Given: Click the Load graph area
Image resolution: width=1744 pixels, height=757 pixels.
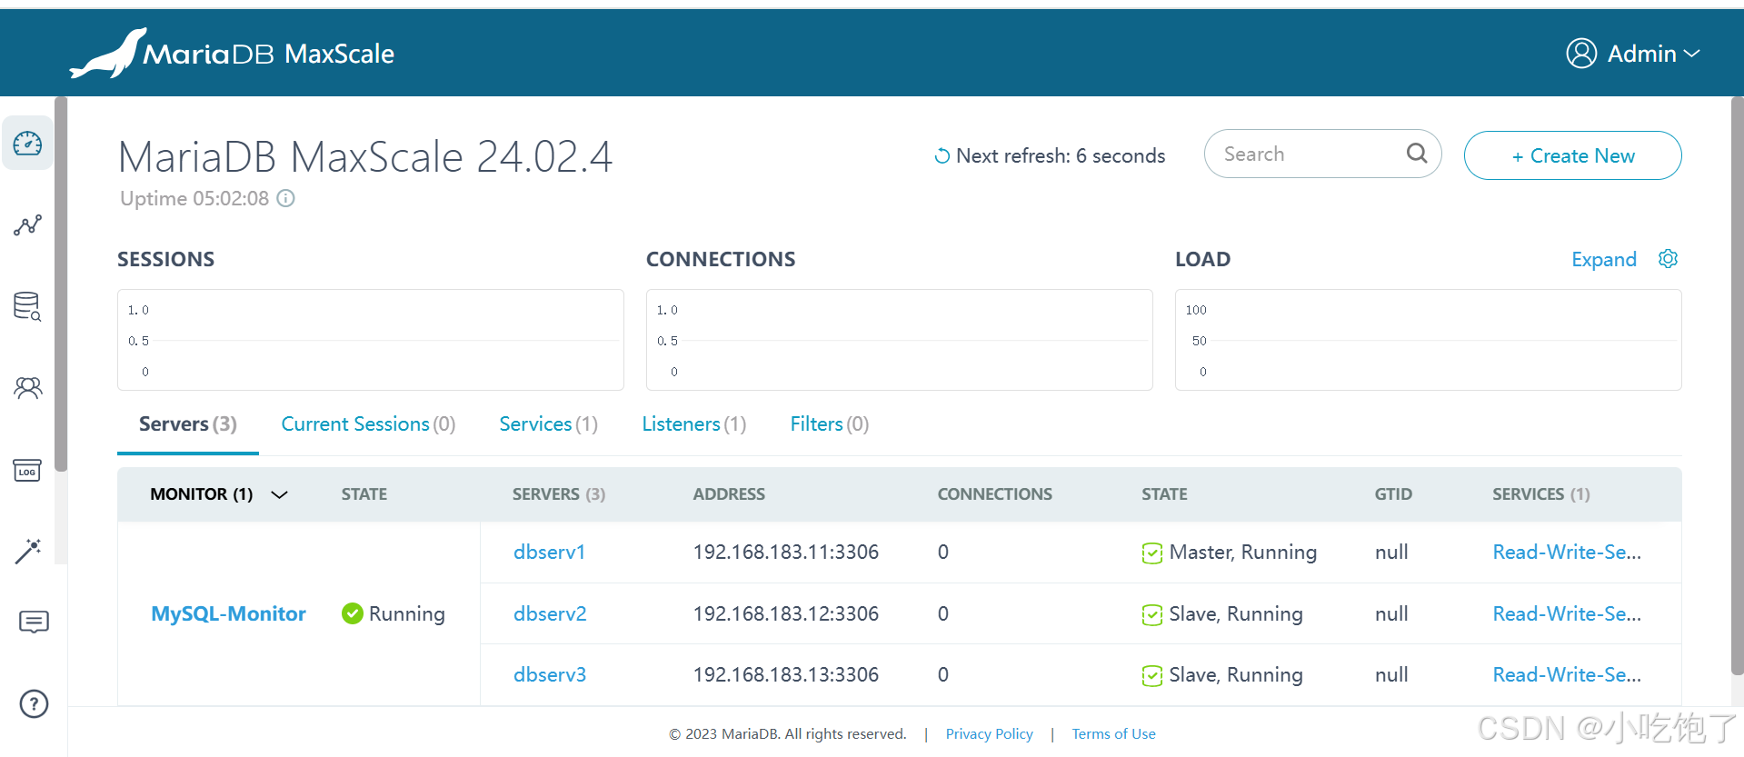Looking at the screenshot, I should (1429, 340).
